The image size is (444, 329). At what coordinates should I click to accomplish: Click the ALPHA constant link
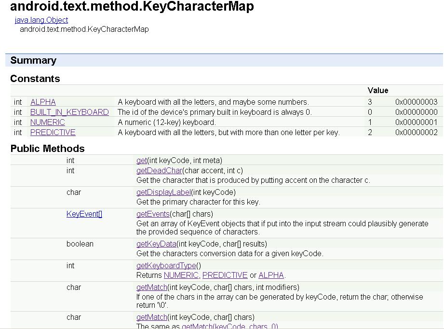point(43,102)
